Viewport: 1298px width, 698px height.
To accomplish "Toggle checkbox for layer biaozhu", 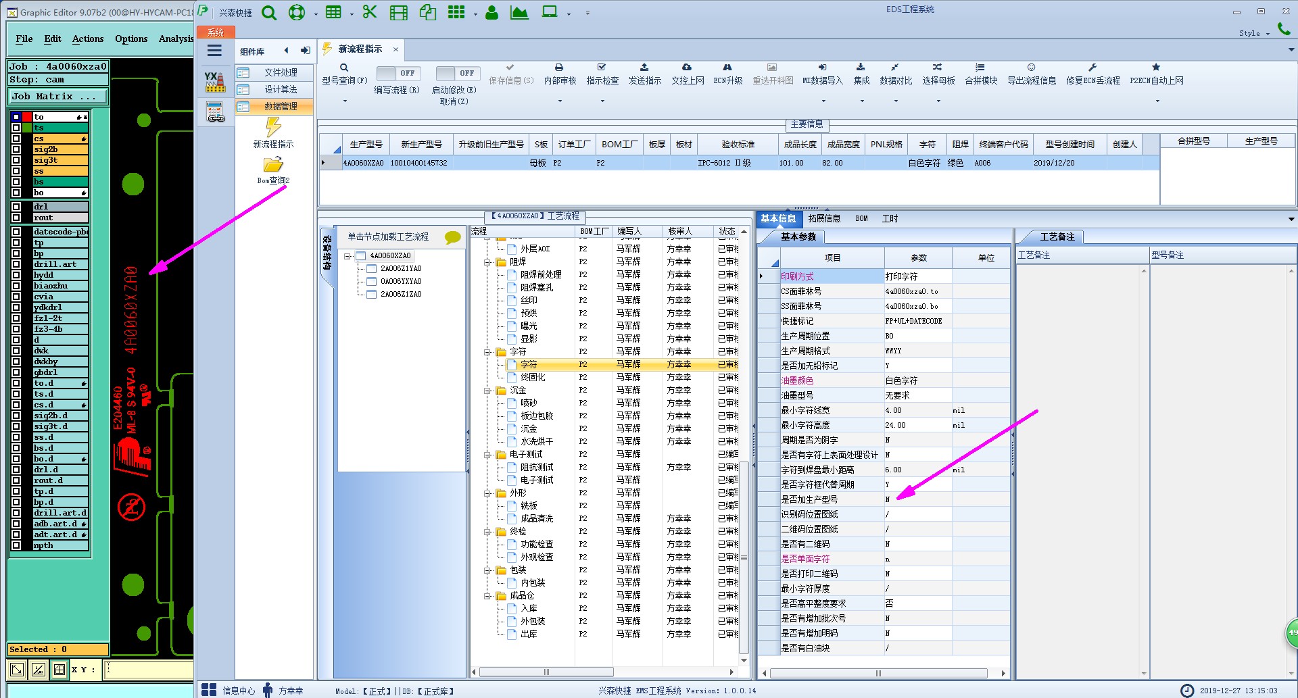I will point(16,286).
